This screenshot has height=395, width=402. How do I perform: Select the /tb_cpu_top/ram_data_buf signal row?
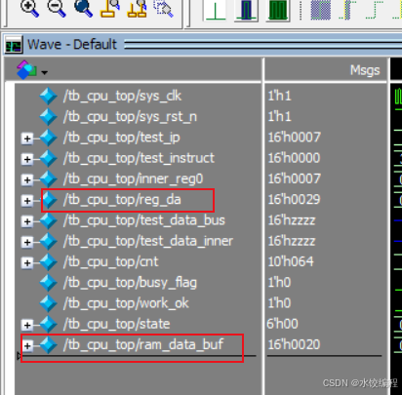click(x=143, y=344)
